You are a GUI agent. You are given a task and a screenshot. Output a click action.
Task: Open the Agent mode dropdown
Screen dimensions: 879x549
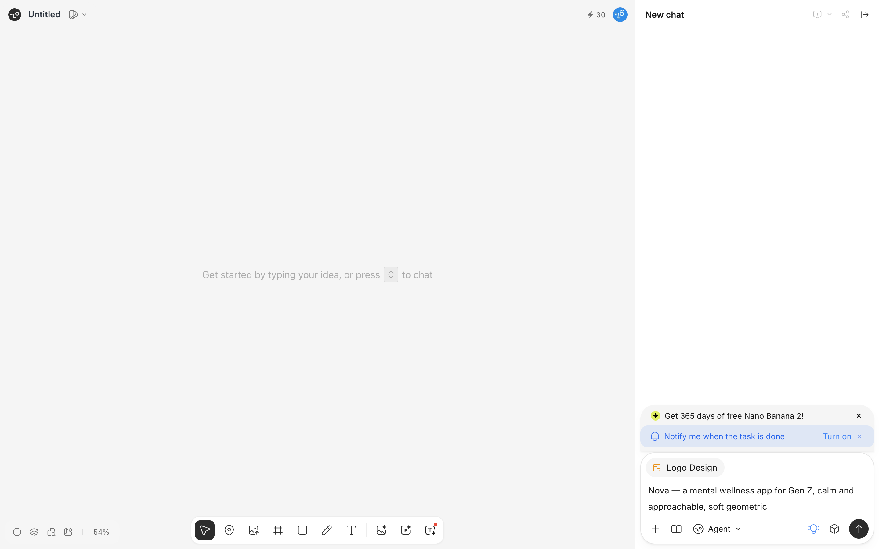[x=717, y=529]
